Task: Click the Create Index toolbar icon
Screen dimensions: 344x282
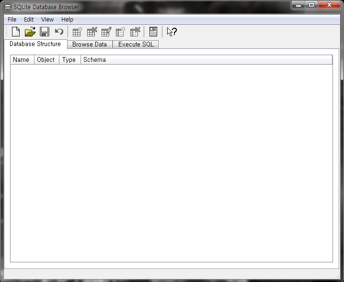Action: [121, 32]
